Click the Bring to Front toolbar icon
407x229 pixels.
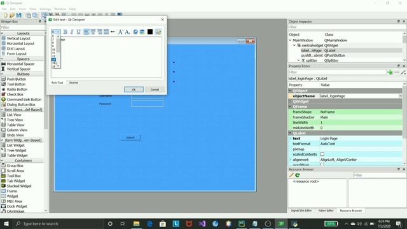click(x=34, y=15)
